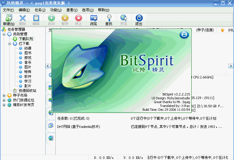The image size is (234, 160).
Task: Open the 浏览 browse folder icon
Action: tap(94, 18)
